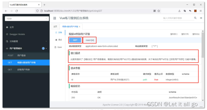Click the Vue练习案例后台系统 header title
The image size is (207, 110).
pyautogui.click(x=74, y=18)
